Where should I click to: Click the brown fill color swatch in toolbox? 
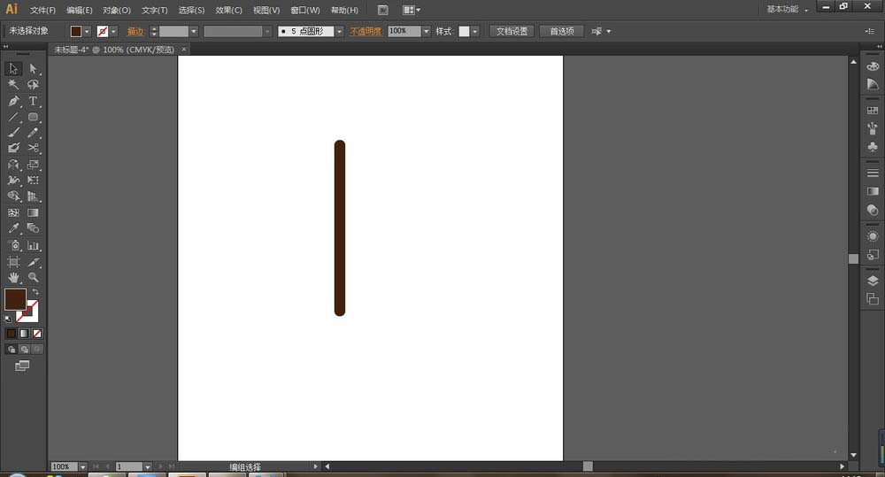click(15, 299)
